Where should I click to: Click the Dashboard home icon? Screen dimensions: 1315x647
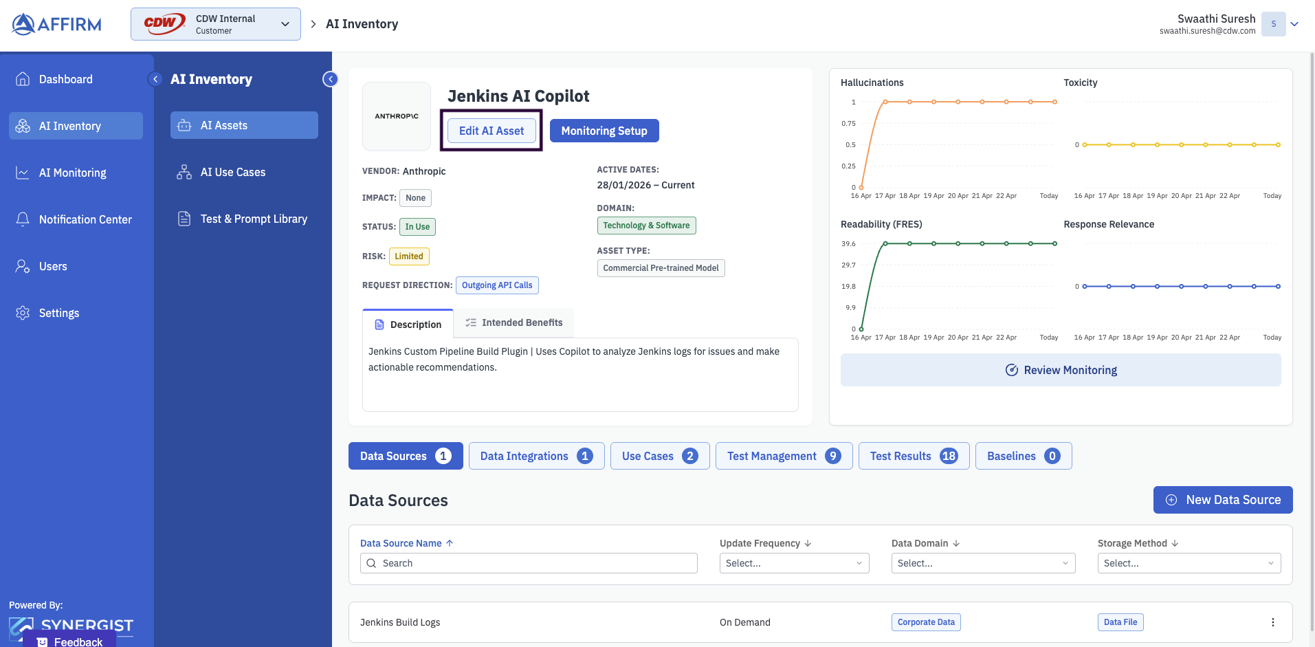coord(23,79)
